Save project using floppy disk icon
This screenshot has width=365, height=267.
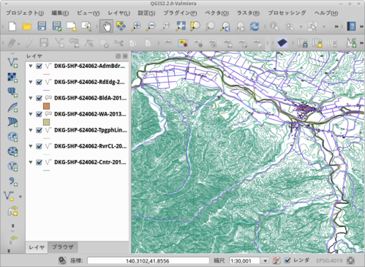point(42,26)
